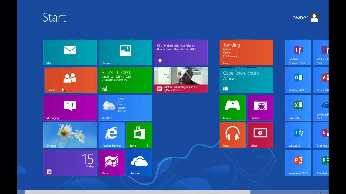Launch InfoPath Filler 2013 tile

(321, 53)
